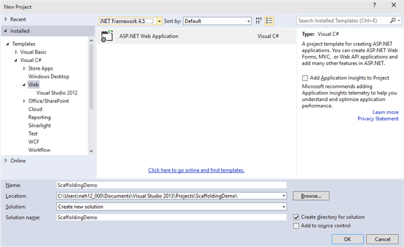Image resolution: width=404 pixels, height=247 pixels.
Task: Select the Test template category
Action: tap(33, 134)
